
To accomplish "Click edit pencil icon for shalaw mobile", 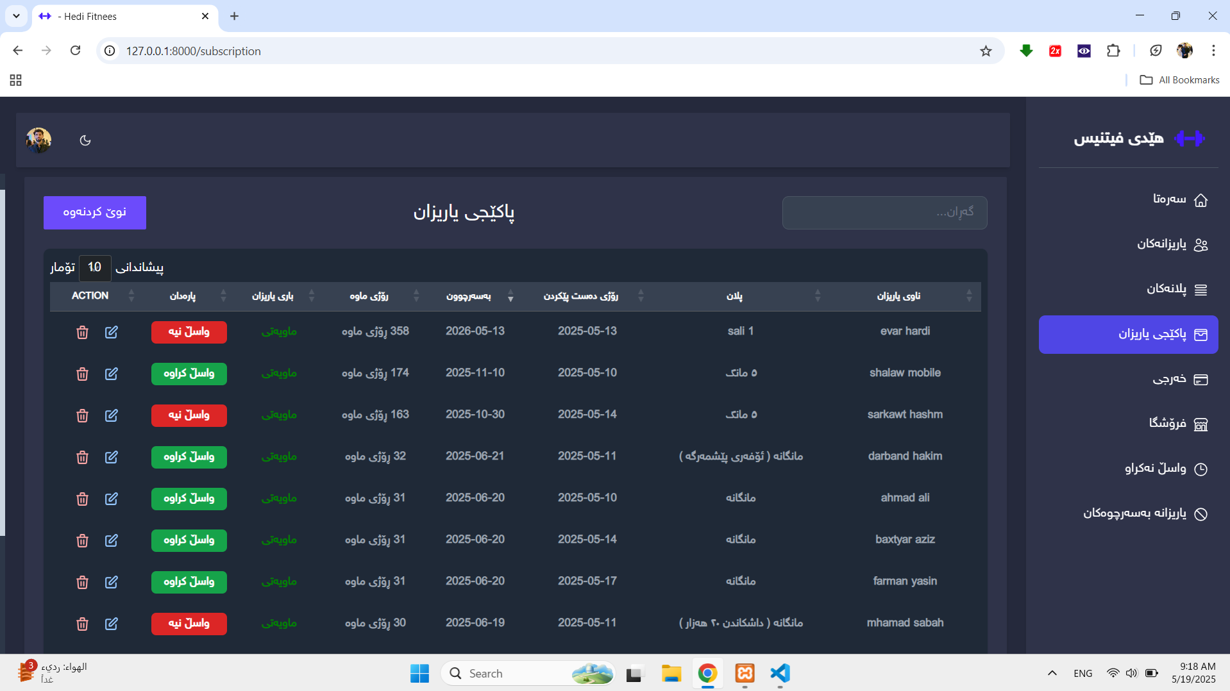I will [111, 374].
